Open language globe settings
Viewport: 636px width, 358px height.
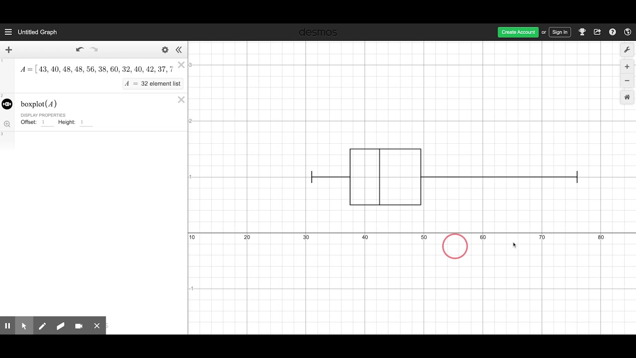click(x=628, y=32)
